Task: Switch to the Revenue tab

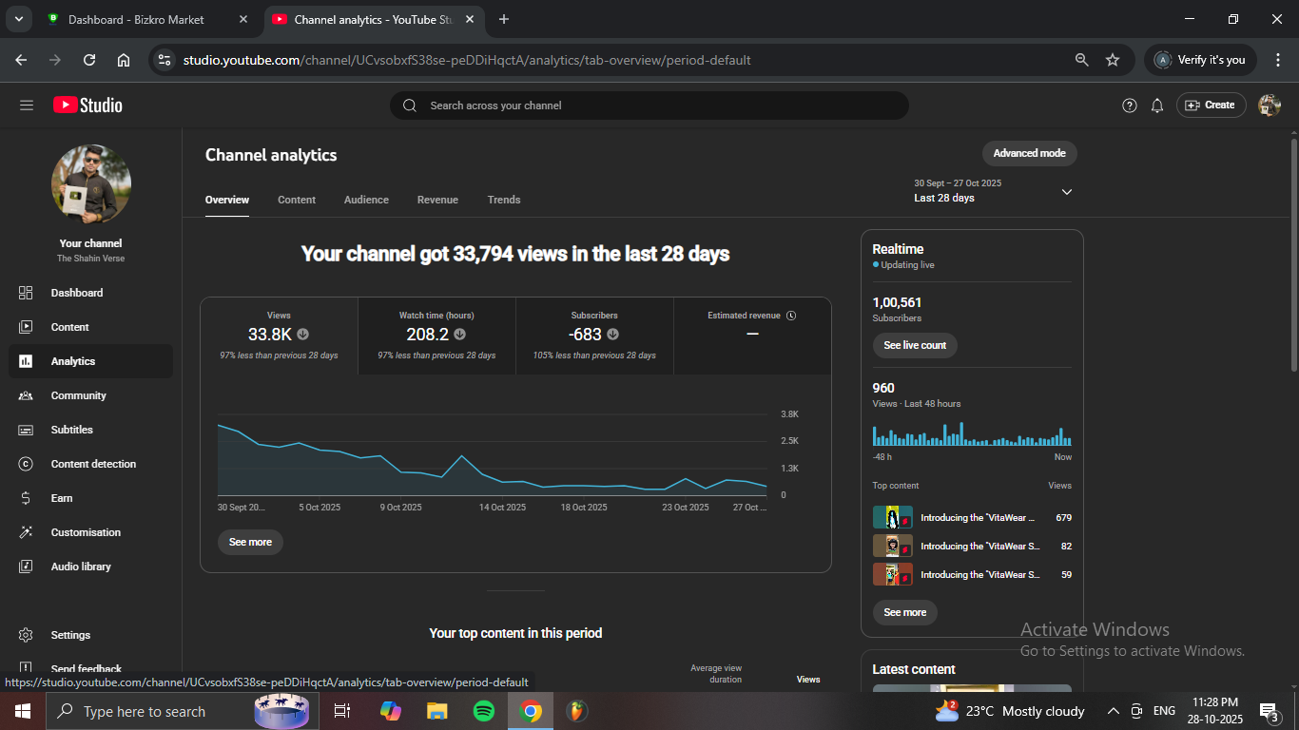Action: pos(437,200)
